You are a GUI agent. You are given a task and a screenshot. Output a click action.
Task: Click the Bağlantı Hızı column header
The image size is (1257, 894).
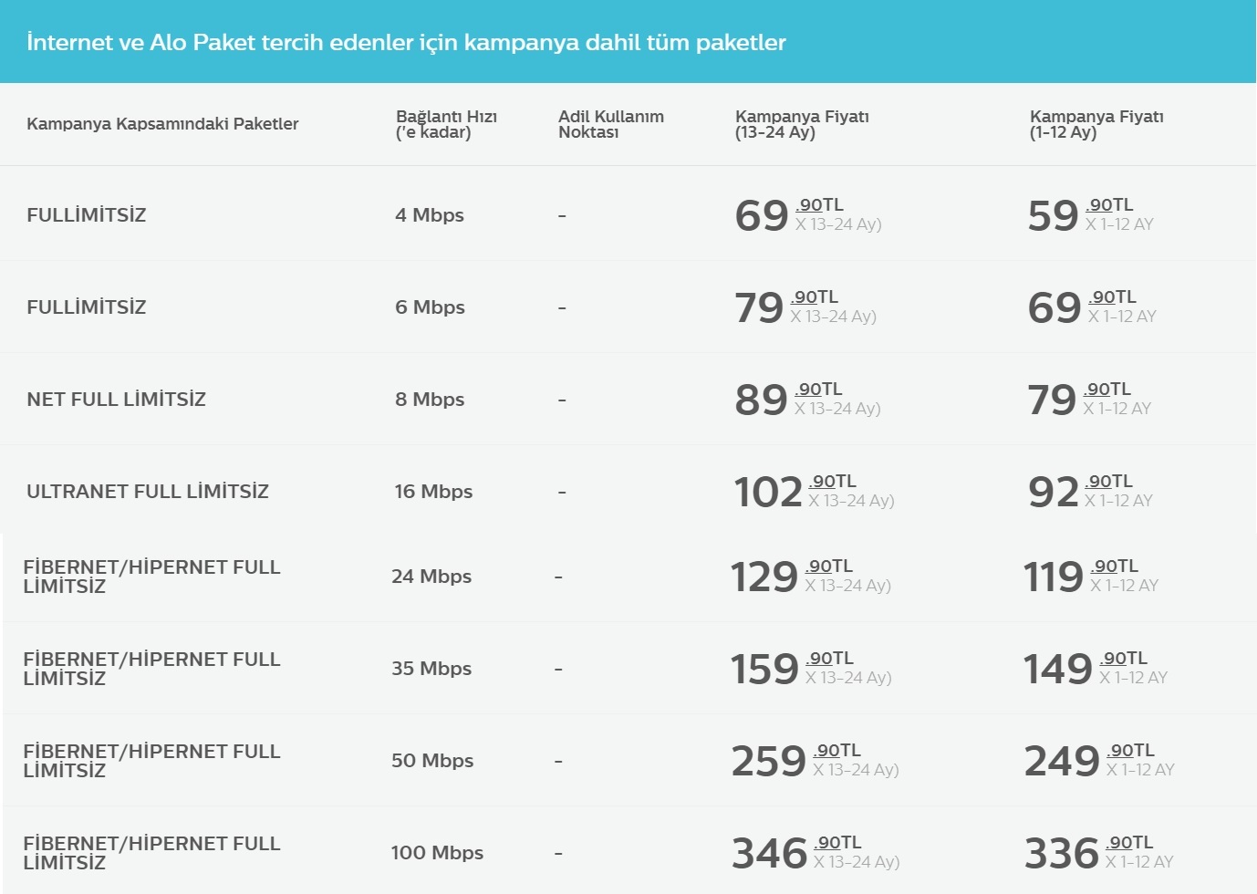(x=446, y=124)
